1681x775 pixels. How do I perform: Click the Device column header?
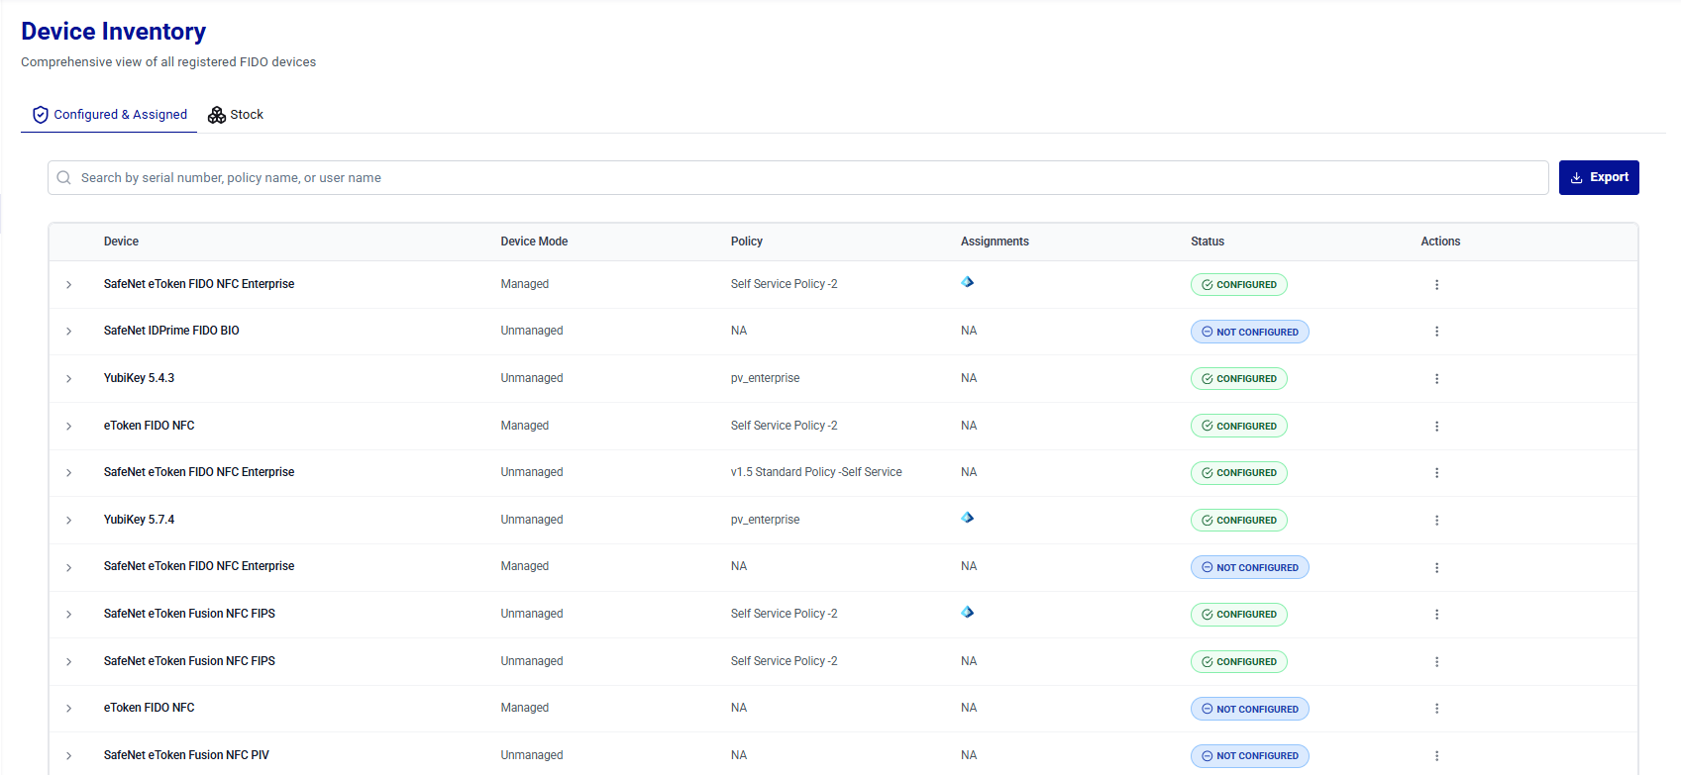(121, 242)
